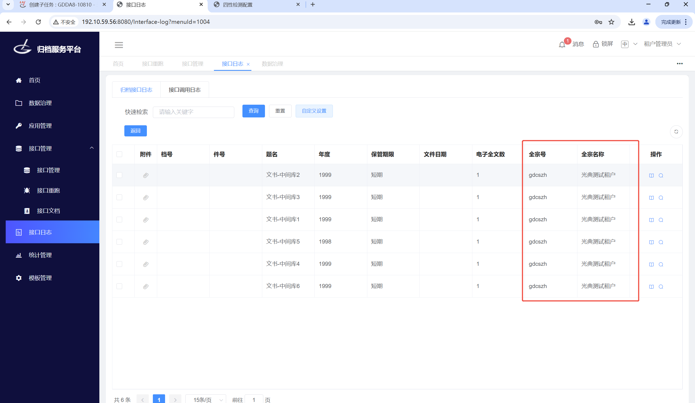Reload the page in browser toolbar
This screenshot has height=403, width=695.
coord(38,22)
